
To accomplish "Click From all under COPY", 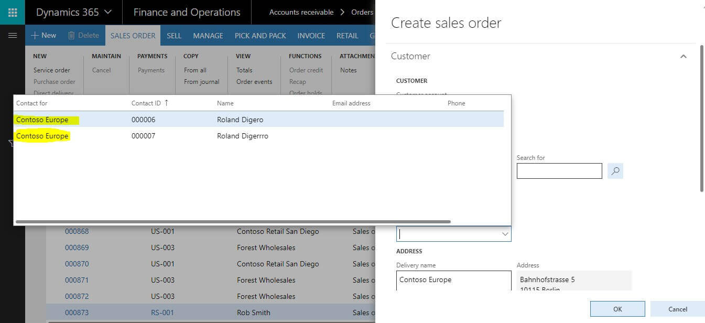I will pyautogui.click(x=195, y=70).
